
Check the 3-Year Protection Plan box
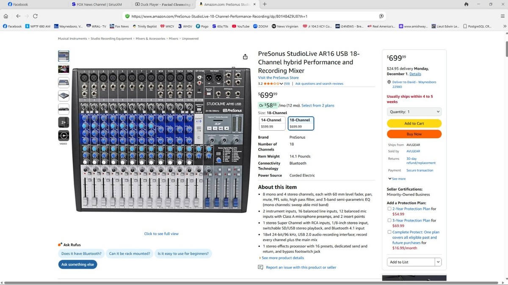click(389, 220)
